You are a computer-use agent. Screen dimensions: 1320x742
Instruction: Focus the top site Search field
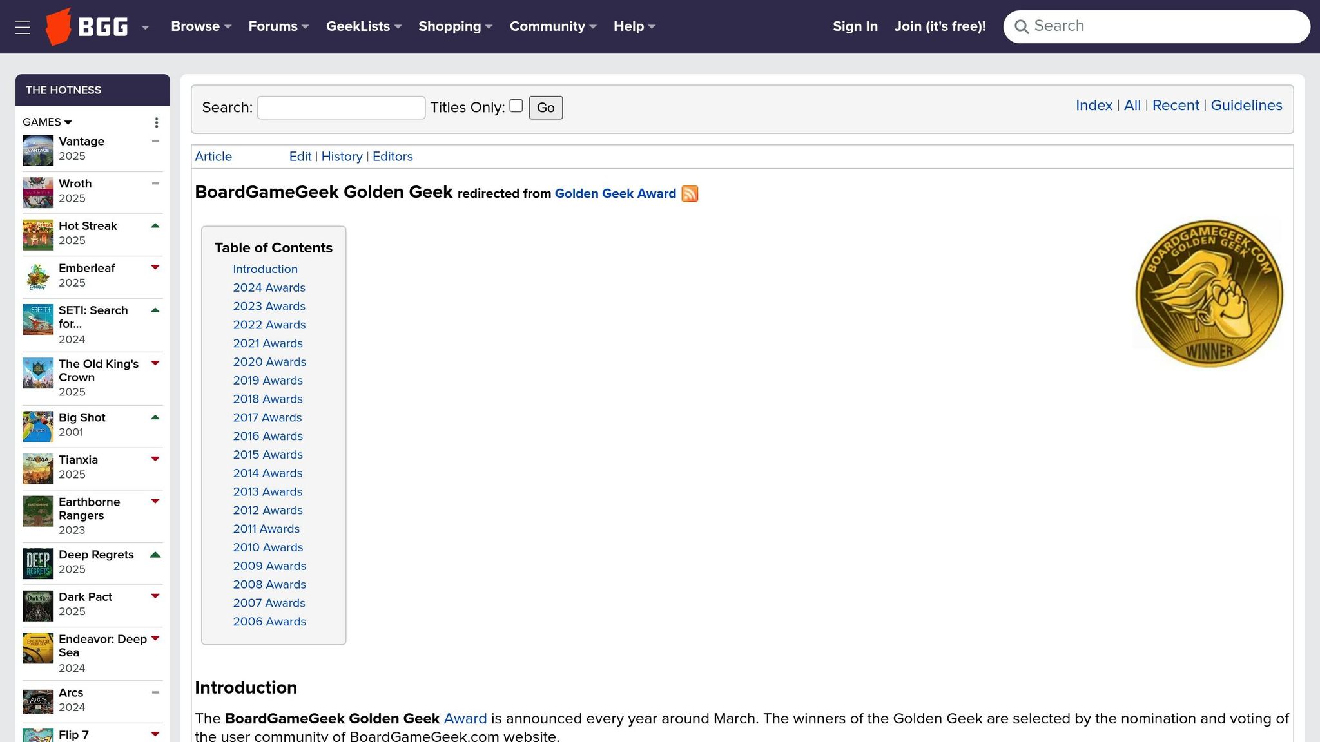(1156, 26)
